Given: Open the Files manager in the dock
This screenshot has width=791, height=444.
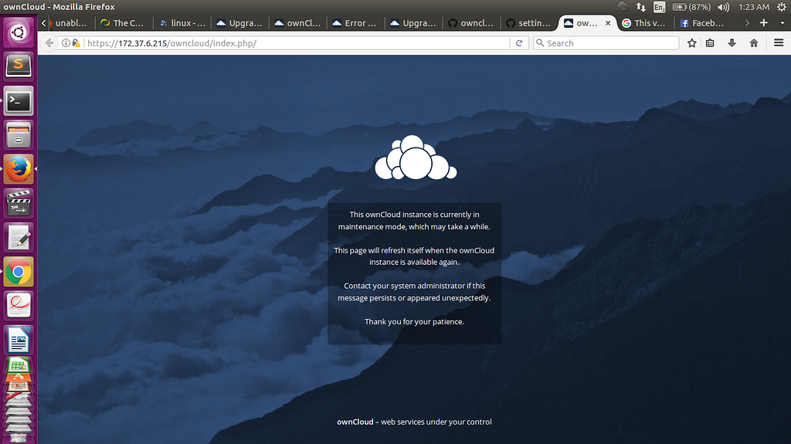Looking at the screenshot, I should click(x=19, y=134).
